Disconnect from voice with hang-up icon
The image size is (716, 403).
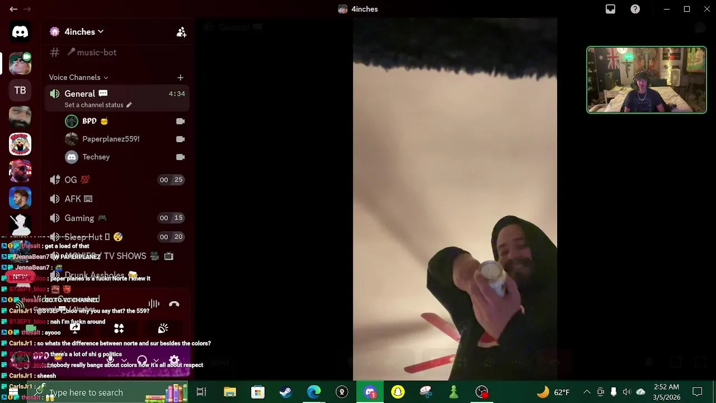(174, 304)
